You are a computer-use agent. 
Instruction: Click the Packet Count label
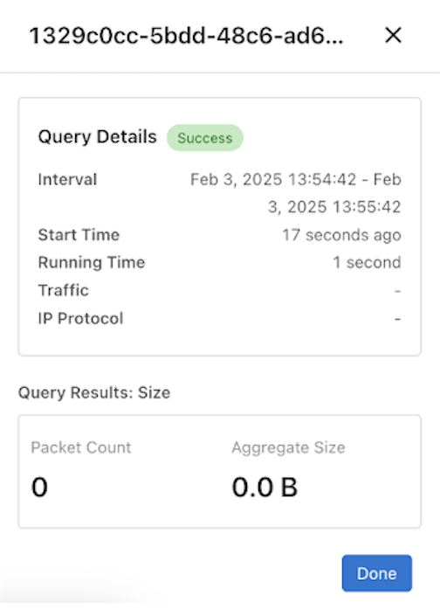pyautogui.click(x=81, y=447)
